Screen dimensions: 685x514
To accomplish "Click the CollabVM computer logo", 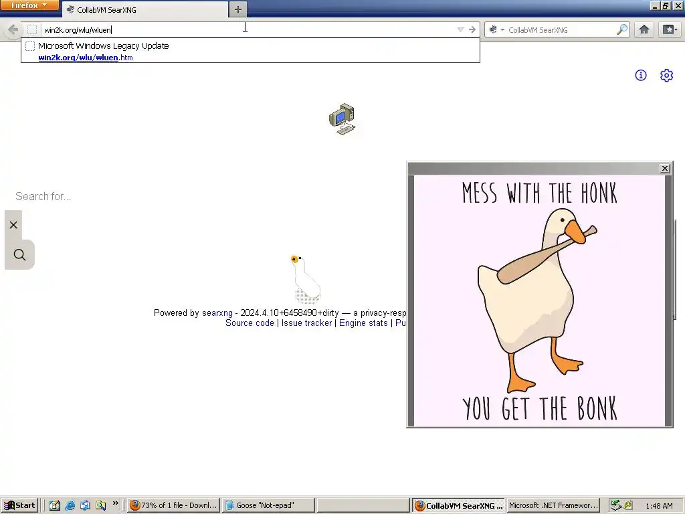I will 342,119.
